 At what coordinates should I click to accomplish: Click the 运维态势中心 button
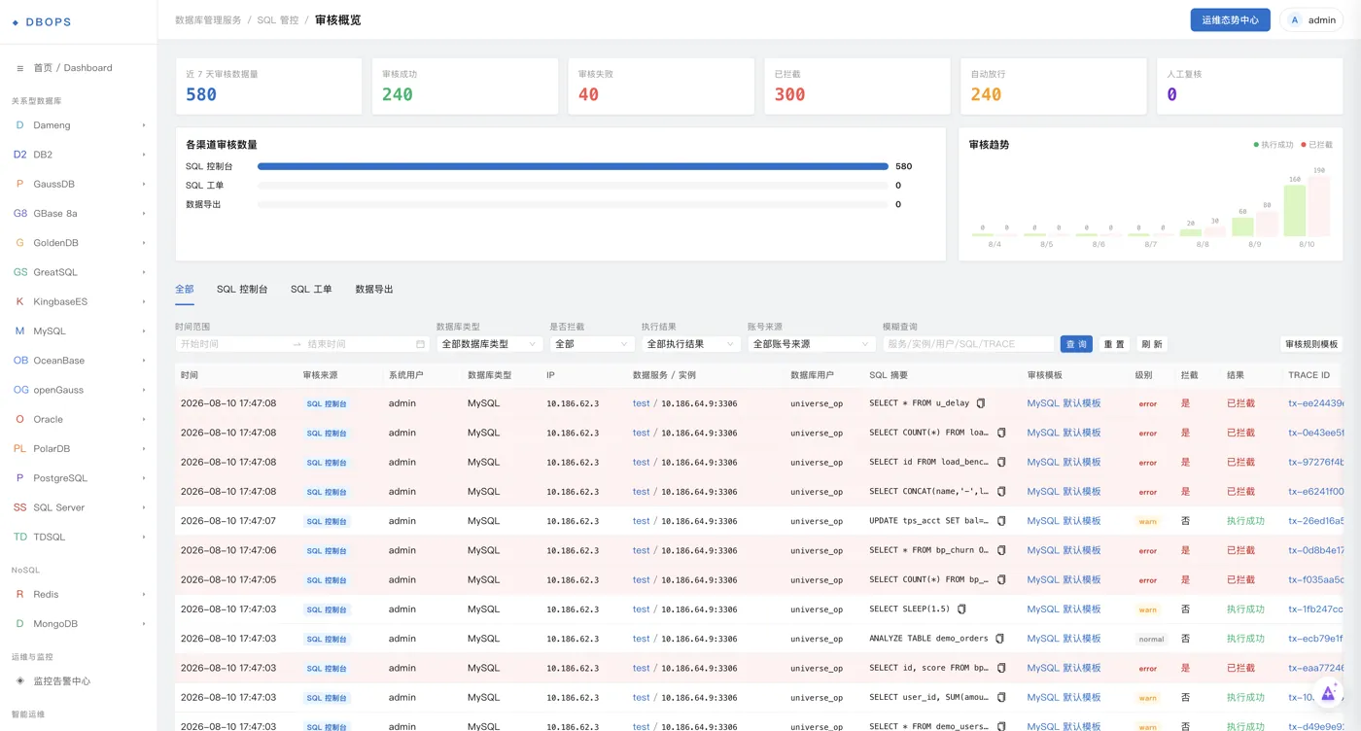(1230, 19)
